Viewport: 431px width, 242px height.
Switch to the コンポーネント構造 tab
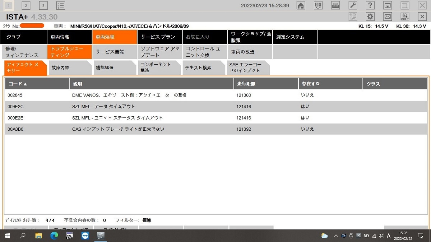click(x=159, y=68)
